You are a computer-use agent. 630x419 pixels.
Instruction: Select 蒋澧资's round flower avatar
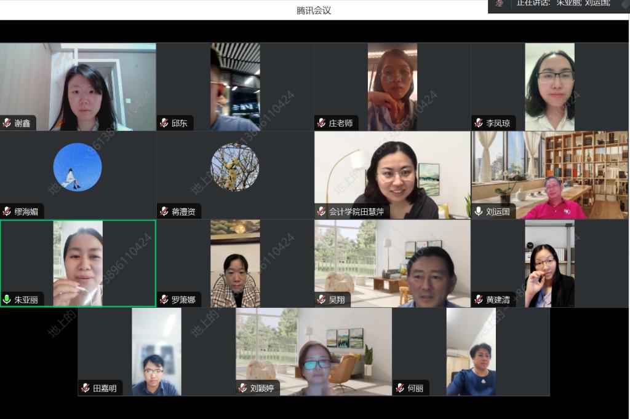point(235,167)
